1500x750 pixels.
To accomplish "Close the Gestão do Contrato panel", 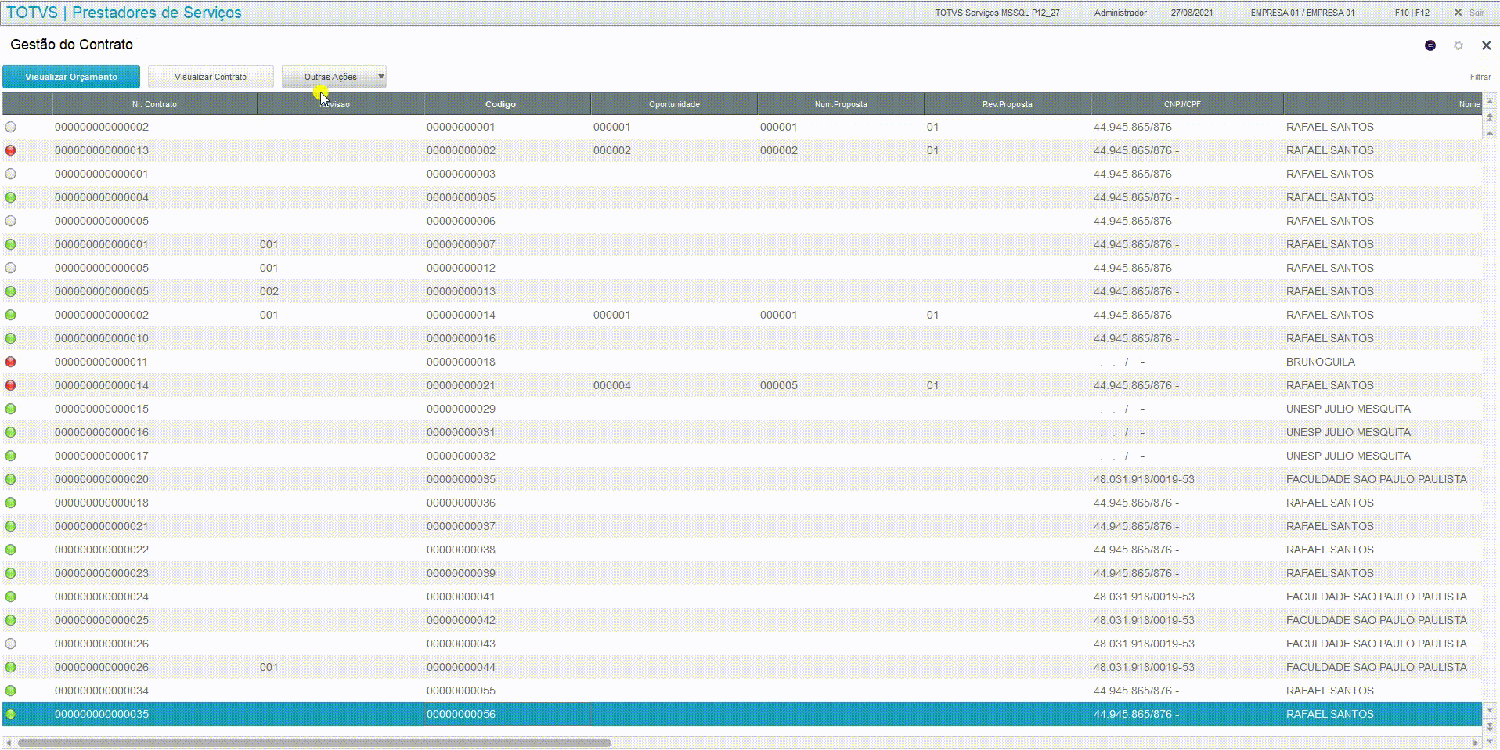I will [1487, 45].
